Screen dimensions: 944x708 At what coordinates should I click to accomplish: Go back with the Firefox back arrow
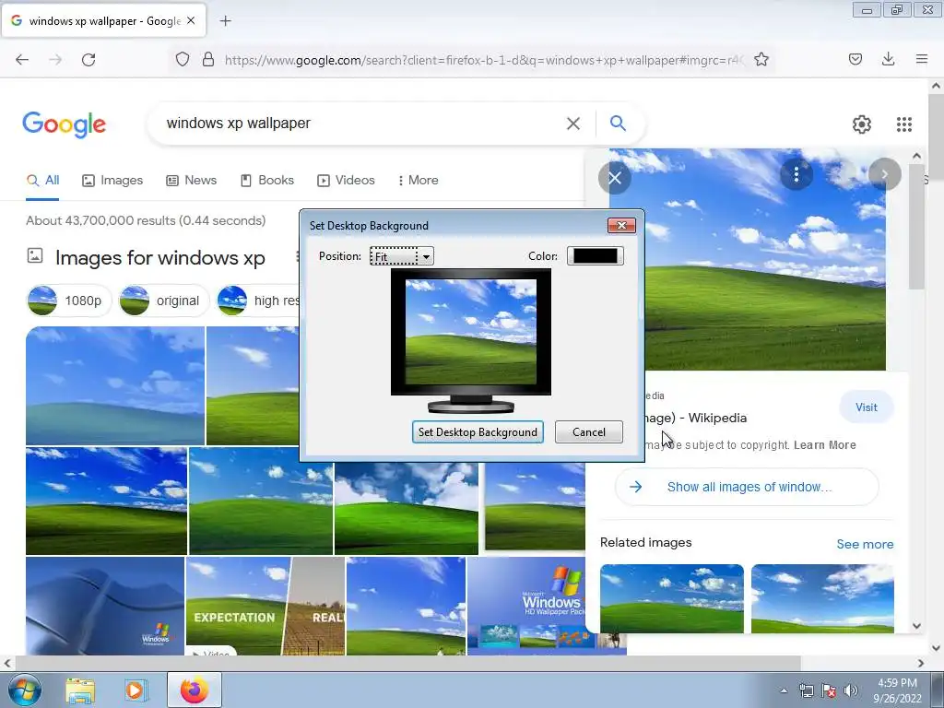(x=22, y=59)
